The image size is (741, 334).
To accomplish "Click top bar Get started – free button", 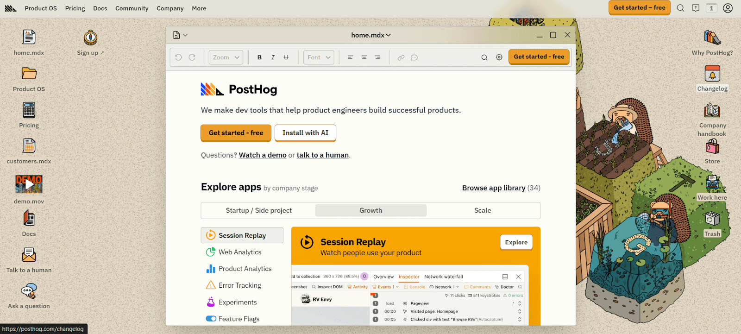I will coord(640,8).
